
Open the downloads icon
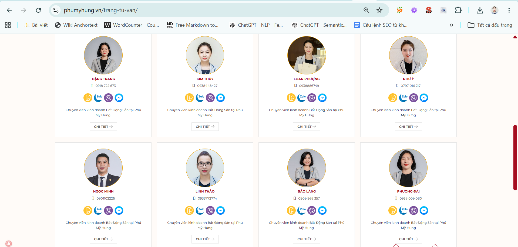tap(480, 10)
